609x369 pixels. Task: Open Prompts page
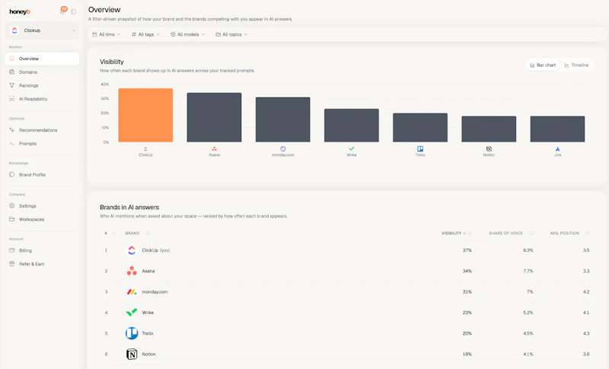click(x=43, y=144)
